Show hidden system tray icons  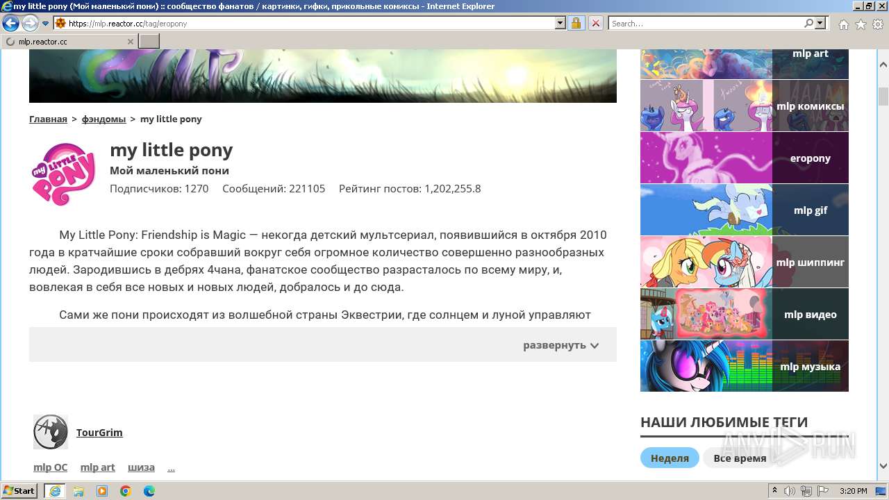[x=774, y=490]
